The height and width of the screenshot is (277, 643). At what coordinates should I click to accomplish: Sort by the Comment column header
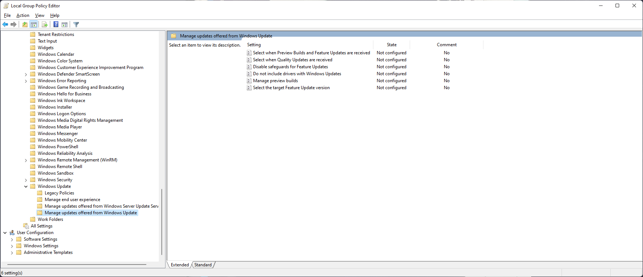pyautogui.click(x=446, y=45)
